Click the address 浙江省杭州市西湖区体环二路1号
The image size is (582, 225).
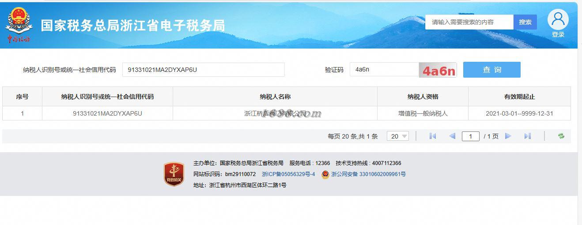pos(240,185)
